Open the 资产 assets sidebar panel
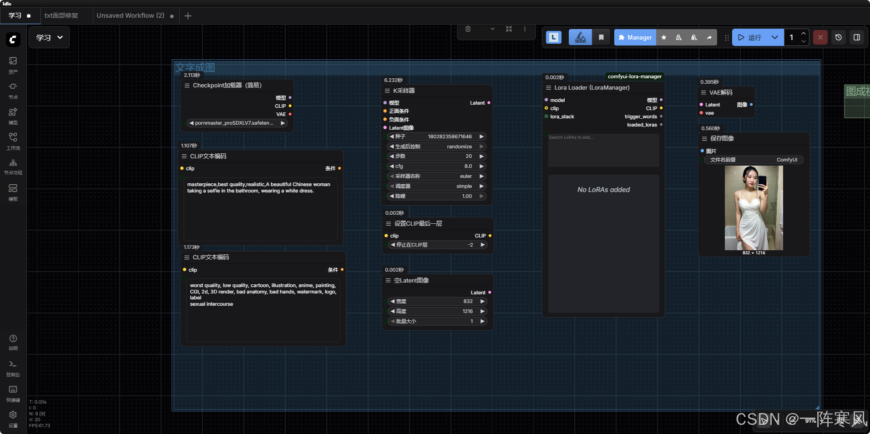Image resolution: width=870 pixels, height=434 pixels. coord(13,65)
